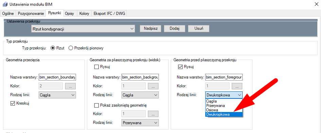Click the Dodaj button
321x133 pixels.
(174, 28)
